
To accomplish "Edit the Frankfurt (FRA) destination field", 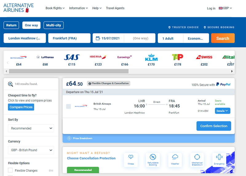I will (69, 38).
